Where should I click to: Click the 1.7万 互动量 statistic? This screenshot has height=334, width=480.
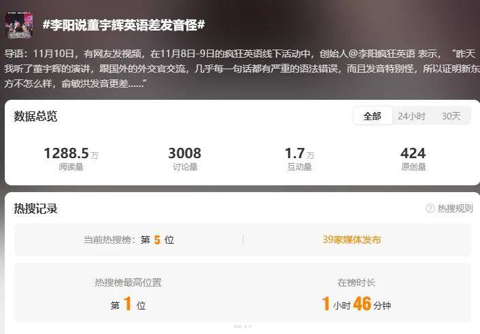point(299,158)
